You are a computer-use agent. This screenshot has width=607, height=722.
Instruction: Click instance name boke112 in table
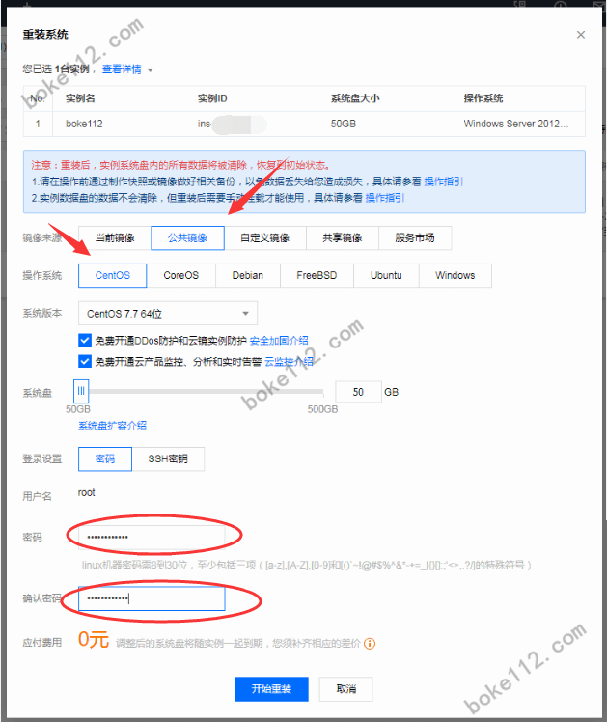pyautogui.click(x=84, y=124)
